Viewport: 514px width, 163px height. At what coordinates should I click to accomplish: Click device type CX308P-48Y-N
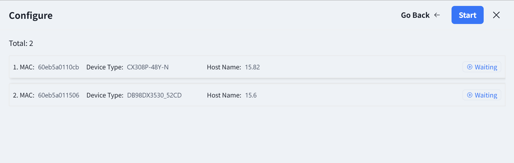148,67
